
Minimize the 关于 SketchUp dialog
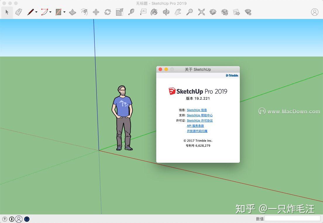pyautogui.click(x=166, y=69)
